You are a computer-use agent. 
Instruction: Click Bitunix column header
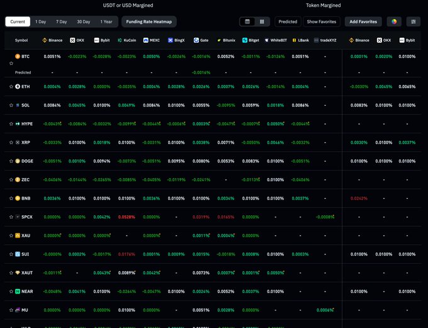(x=226, y=40)
